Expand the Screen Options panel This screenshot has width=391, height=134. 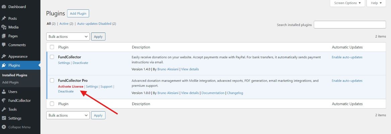tap(347, 3)
